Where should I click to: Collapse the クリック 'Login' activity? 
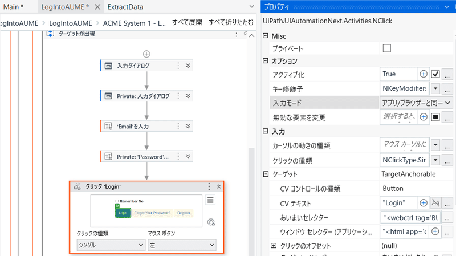(219, 186)
